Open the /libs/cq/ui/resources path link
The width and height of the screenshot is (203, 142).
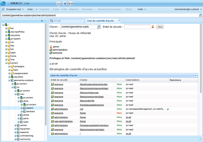89,92
